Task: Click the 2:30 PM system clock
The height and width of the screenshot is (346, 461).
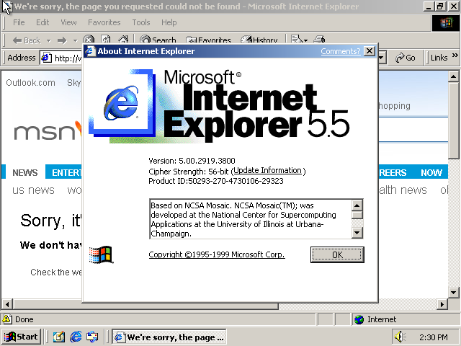Action: click(x=434, y=337)
